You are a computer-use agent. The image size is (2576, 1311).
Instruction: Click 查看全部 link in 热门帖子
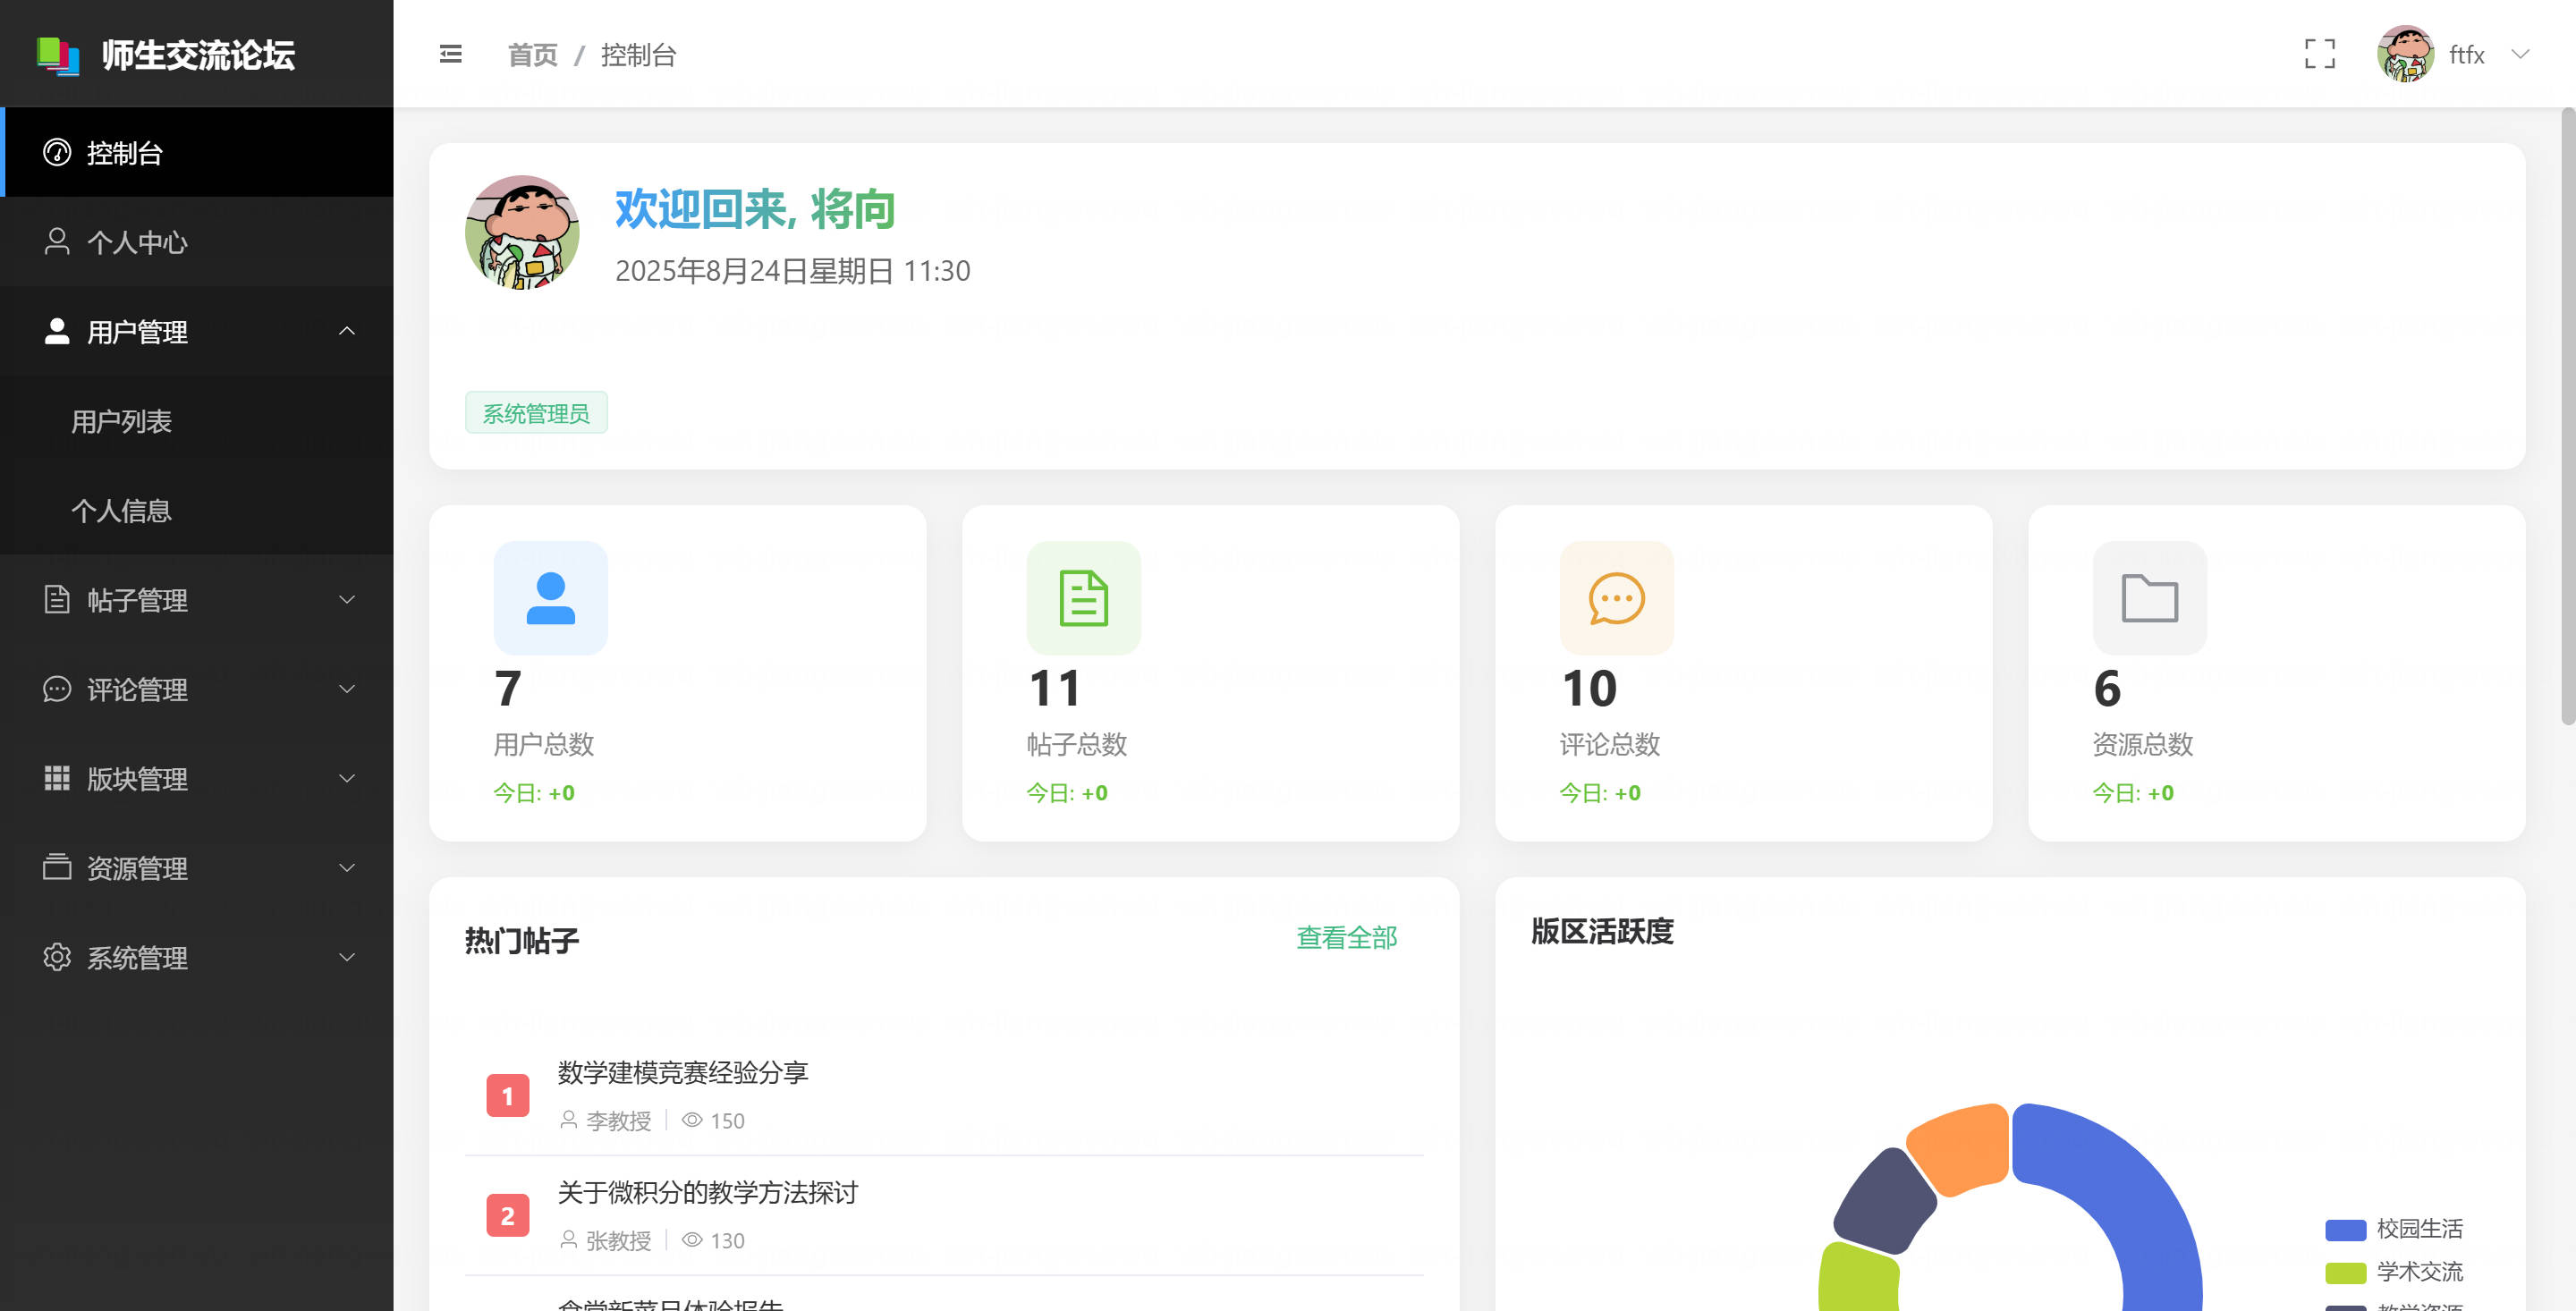pyautogui.click(x=1346, y=937)
